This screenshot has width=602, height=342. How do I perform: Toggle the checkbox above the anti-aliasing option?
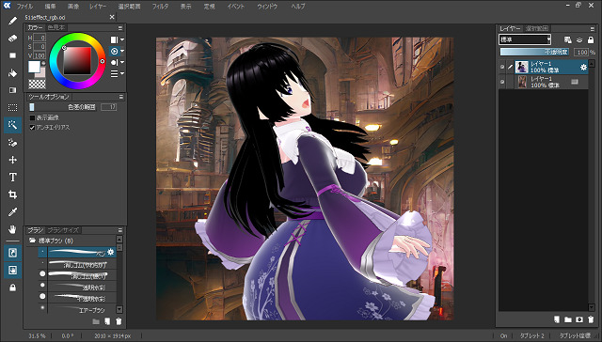click(x=32, y=117)
